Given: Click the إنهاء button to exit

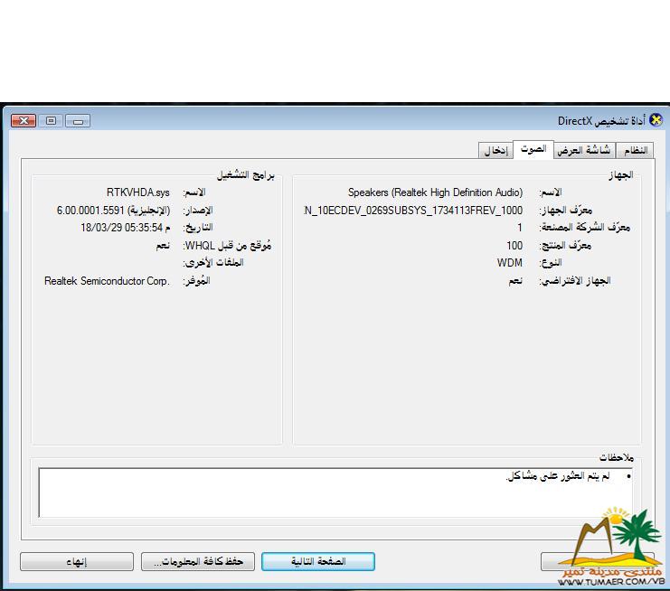Looking at the screenshot, I should click(x=76, y=562).
